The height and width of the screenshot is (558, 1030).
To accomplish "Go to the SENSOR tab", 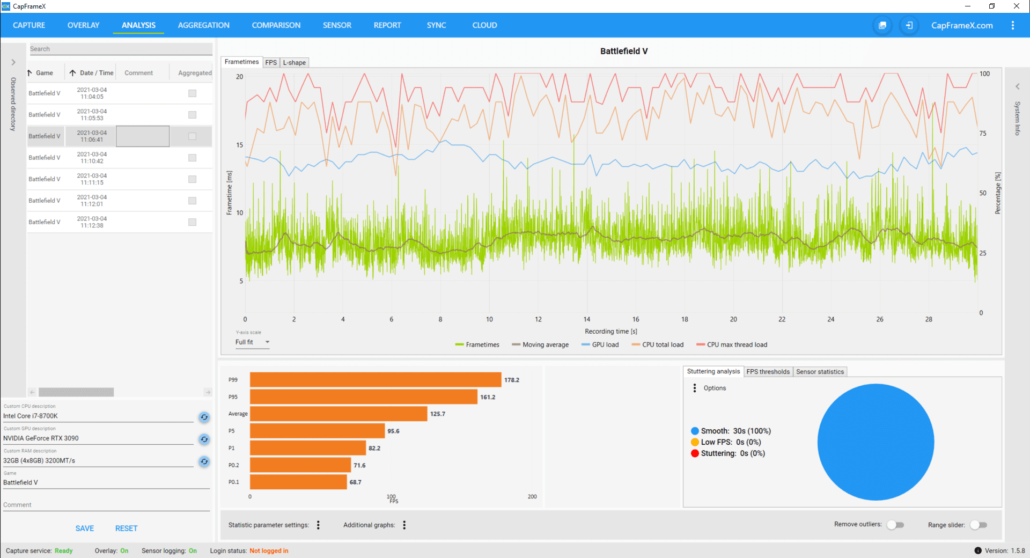I will [337, 25].
